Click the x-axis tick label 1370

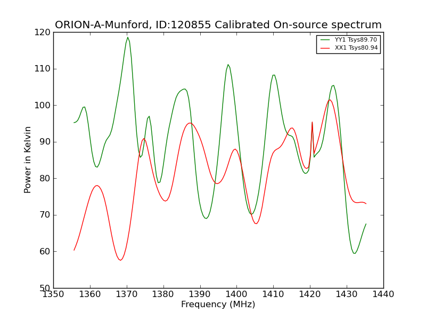click(x=127, y=294)
